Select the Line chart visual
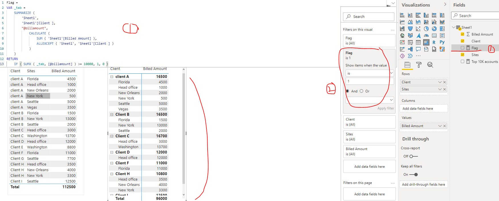The image size is (499, 201). point(402,22)
